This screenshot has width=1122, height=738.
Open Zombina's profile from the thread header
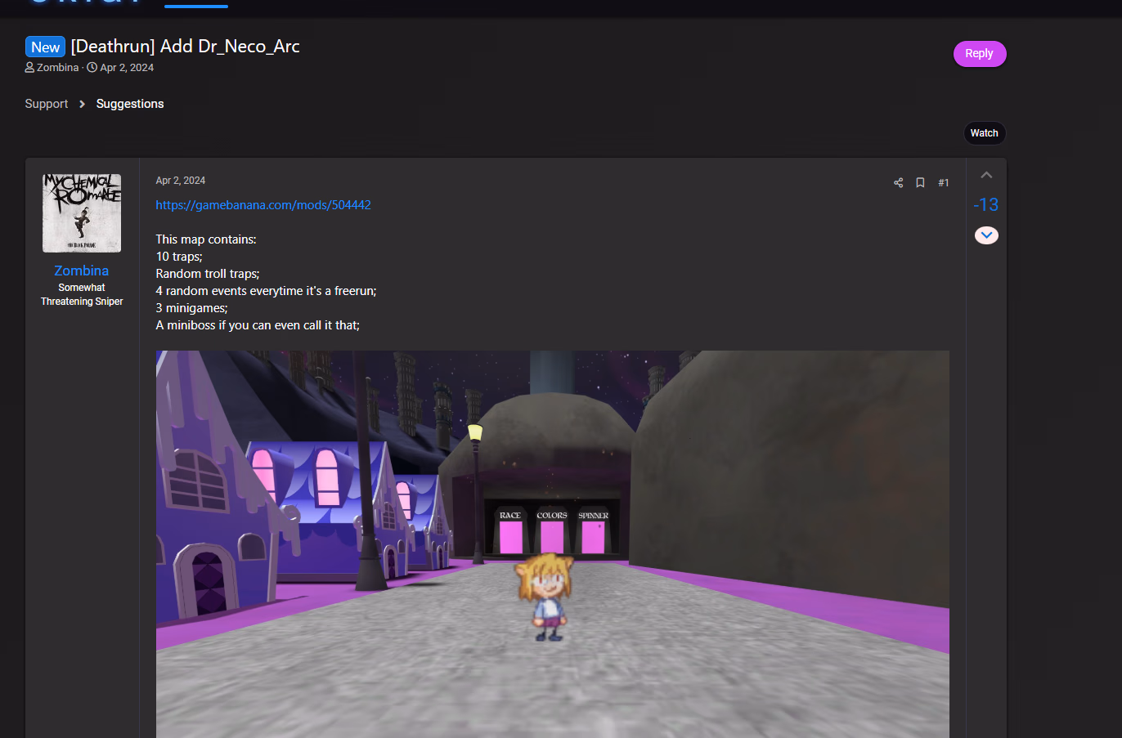[58, 68]
